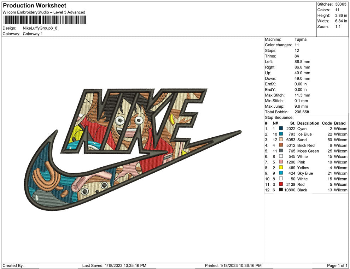Click the stitch count '6053' for Sand
Image resolution: width=350 pixels, height=269 pixels.
[291, 140]
